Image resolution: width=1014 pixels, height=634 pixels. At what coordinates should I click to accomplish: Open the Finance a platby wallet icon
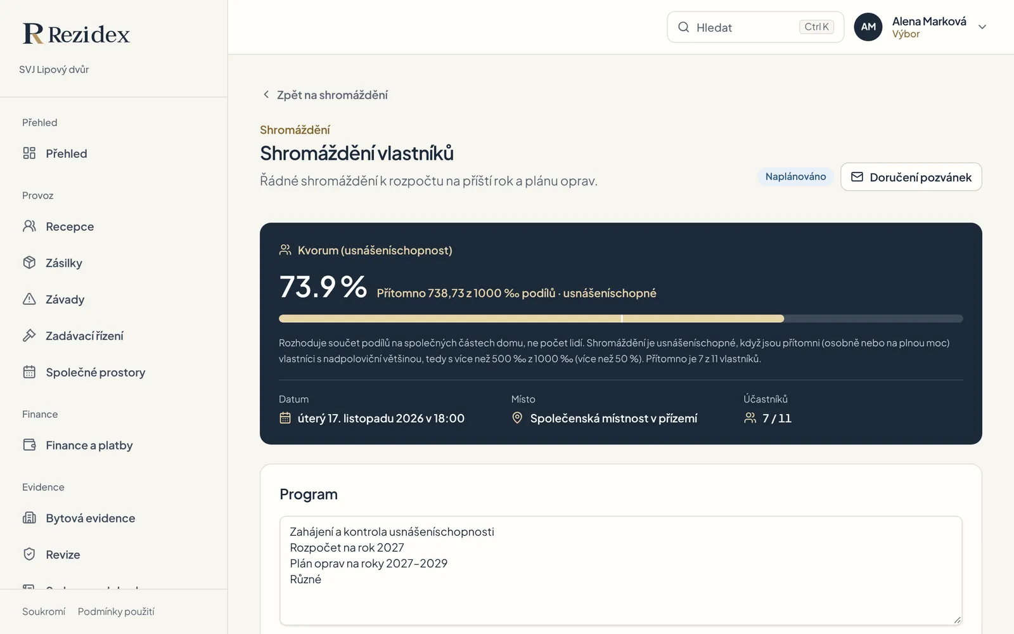click(29, 444)
